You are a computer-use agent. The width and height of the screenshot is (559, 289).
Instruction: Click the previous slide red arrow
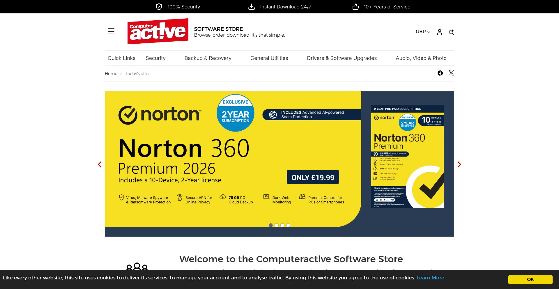tap(100, 164)
